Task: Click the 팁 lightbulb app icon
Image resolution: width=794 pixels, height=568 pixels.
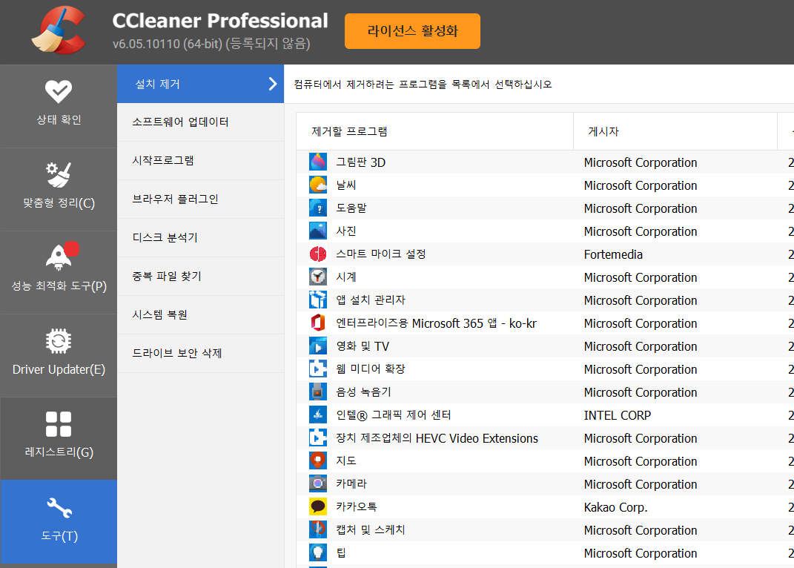Action: pyautogui.click(x=318, y=553)
